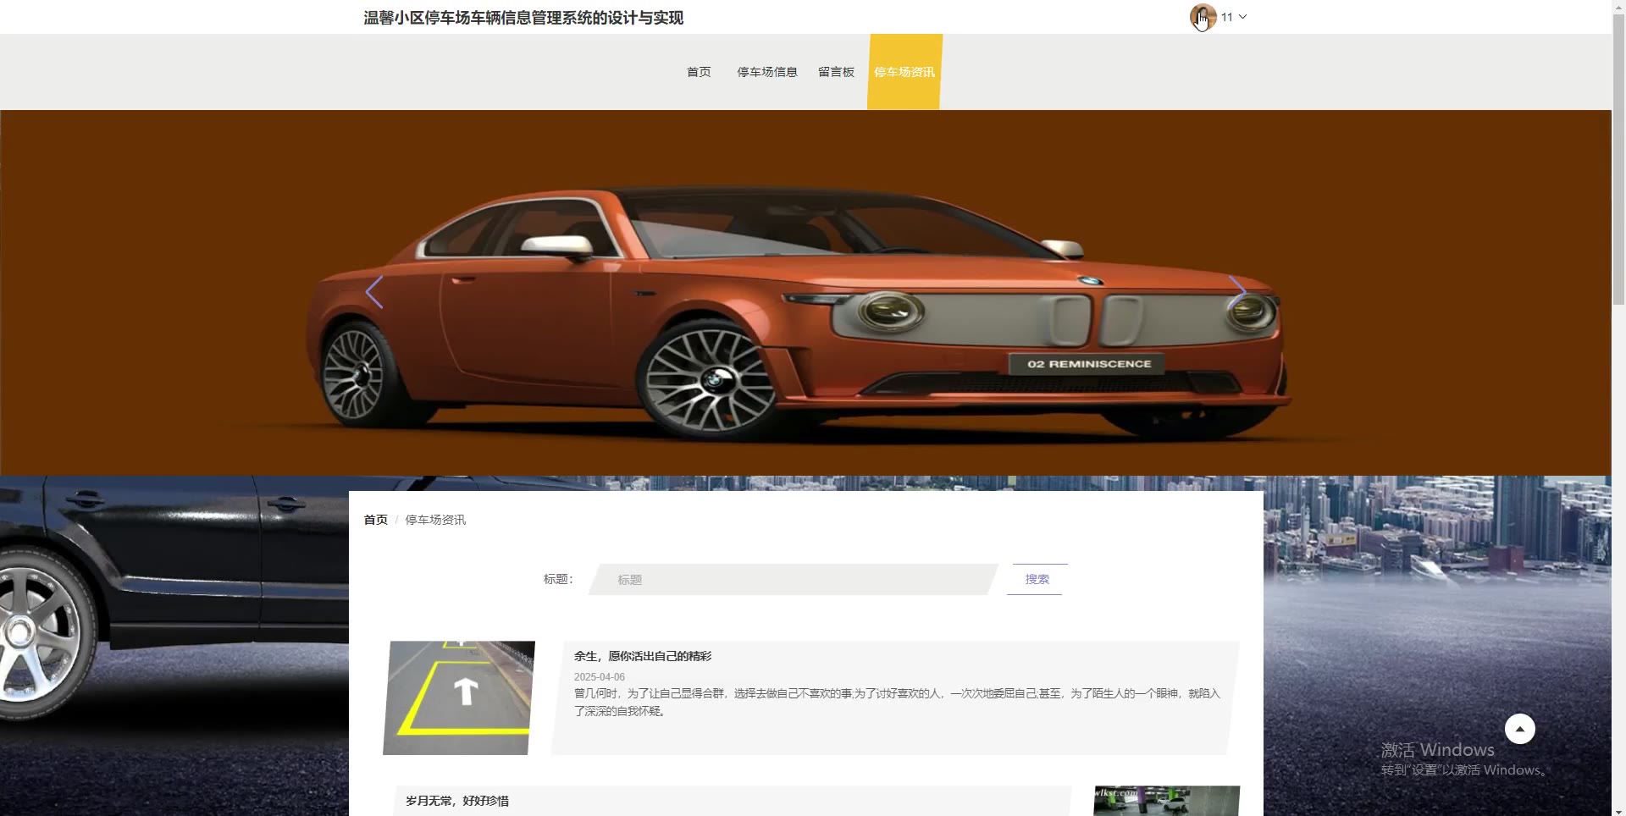Click the username 11 label
Image resolution: width=1626 pixels, height=816 pixels.
click(1226, 17)
